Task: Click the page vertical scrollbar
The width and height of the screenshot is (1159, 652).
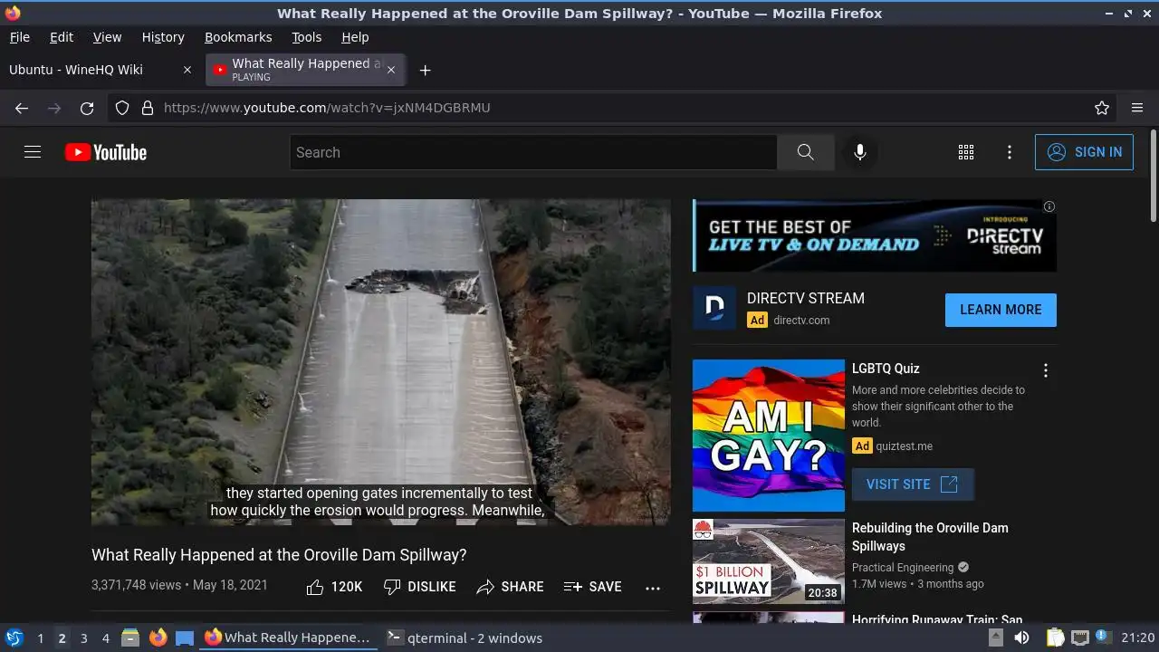Action: coord(1153,177)
